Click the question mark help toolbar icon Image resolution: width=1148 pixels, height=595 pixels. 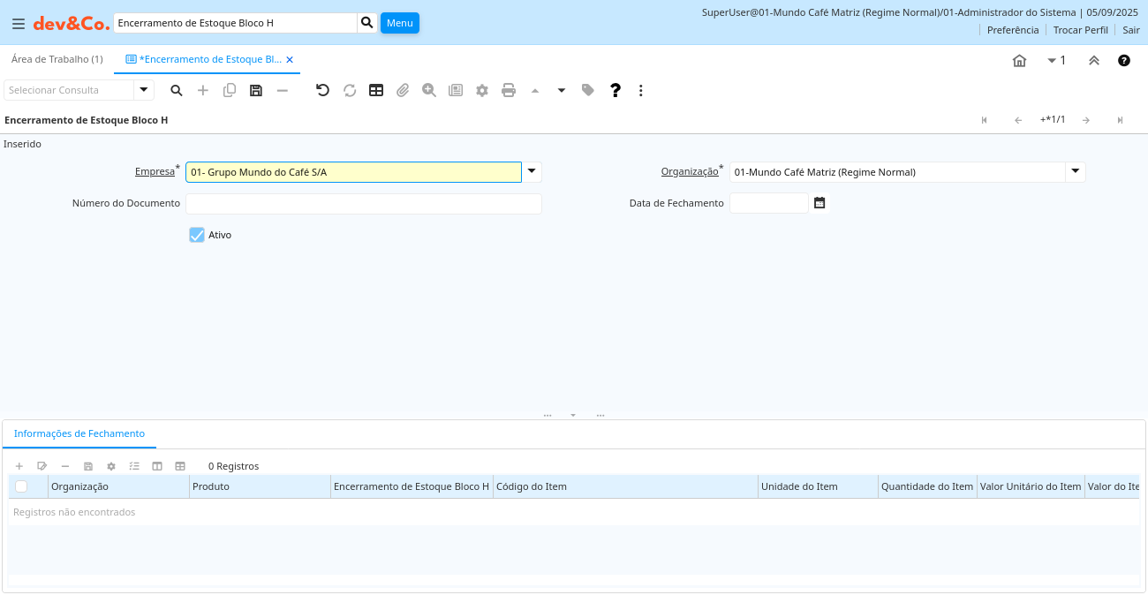pyautogui.click(x=616, y=90)
